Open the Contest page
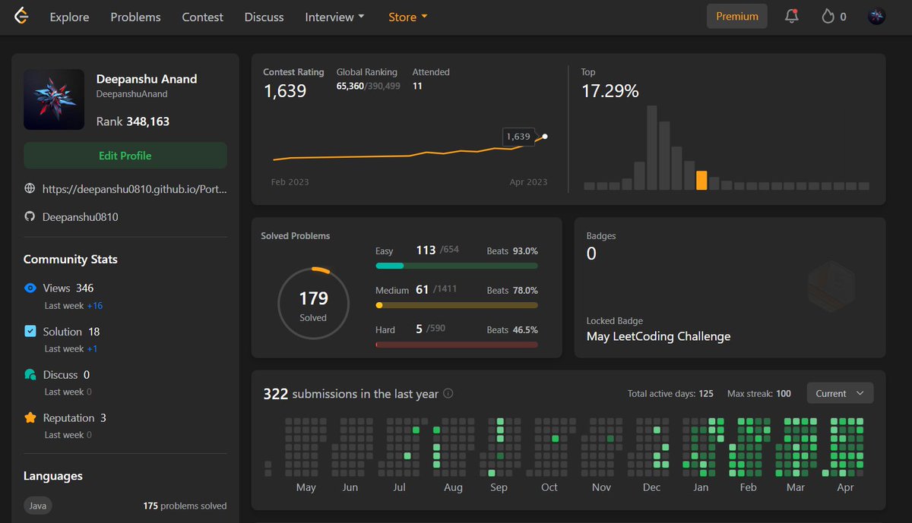Viewport: 912px width, 523px height. click(203, 17)
